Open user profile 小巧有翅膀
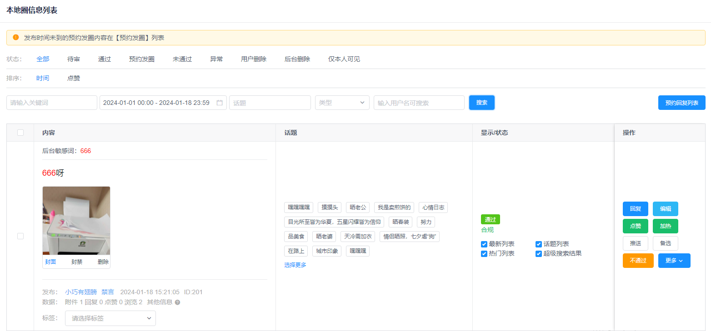This screenshot has height=331, width=711. pos(81,292)
